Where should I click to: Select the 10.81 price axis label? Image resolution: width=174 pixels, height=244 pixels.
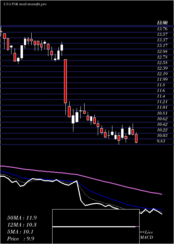pos(162,113)
